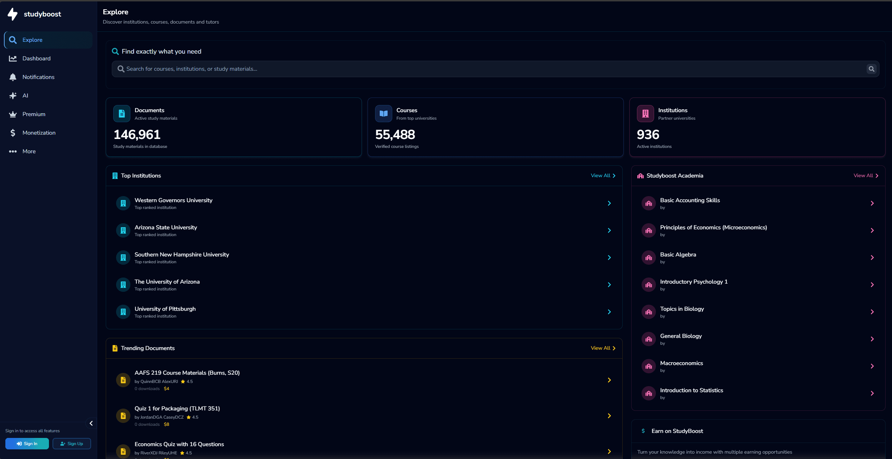The image size is (892, 459).
Task: Open the University of Pittsburgh chevron arrow
Action: (609, 312)
